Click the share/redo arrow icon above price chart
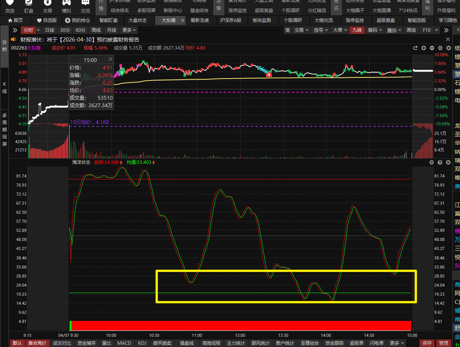Viewport: 460px width, 347px height. point(415,48)
